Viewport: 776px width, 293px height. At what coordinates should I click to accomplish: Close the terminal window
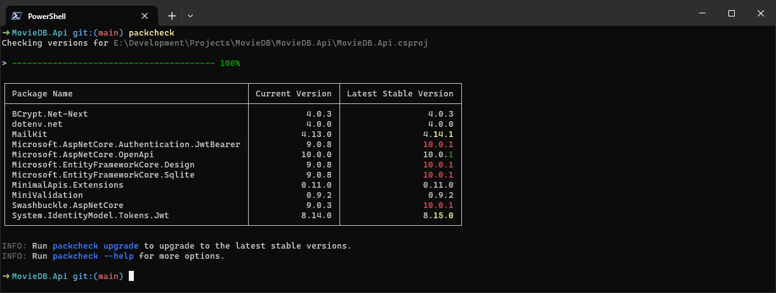(760, 13)
